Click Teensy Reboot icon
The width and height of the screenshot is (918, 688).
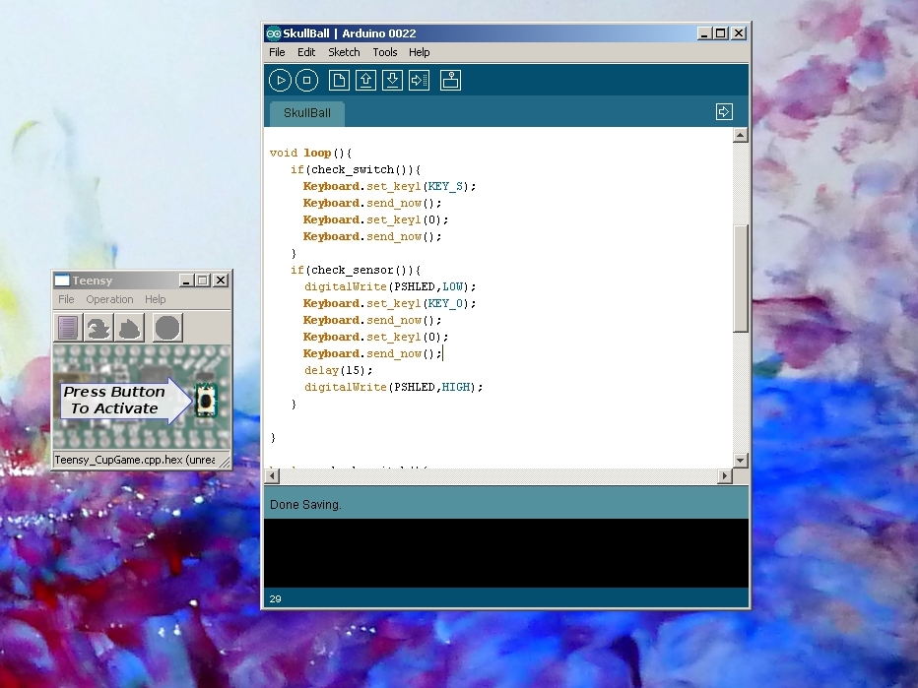130,328
